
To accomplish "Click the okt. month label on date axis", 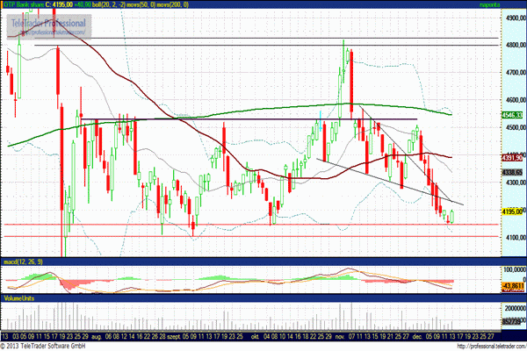I will 256,336.
